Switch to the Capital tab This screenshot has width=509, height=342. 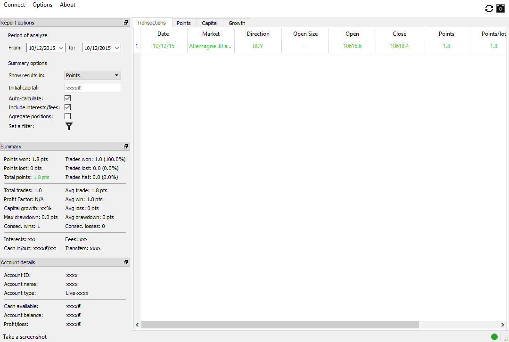pos(210,23)
